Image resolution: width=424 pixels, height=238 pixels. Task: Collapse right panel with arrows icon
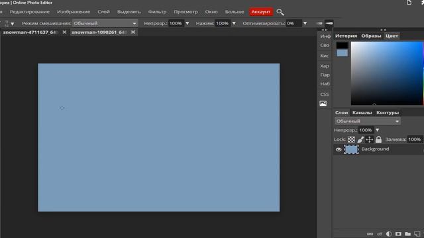tap(383, 30)
